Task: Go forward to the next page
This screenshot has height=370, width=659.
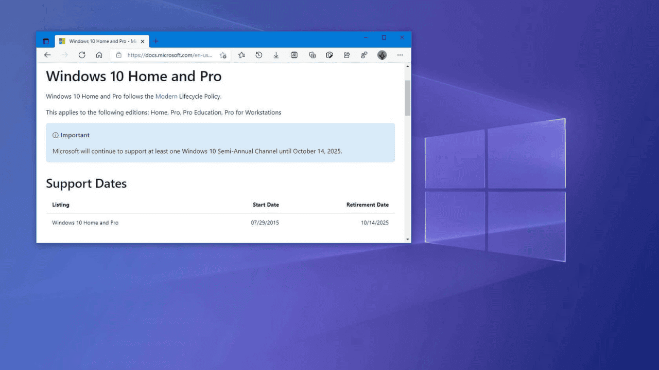Action: coord(65,55)
